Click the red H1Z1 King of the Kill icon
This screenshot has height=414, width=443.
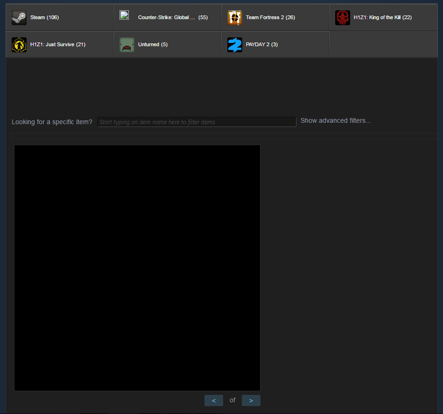tap(343, 18)
